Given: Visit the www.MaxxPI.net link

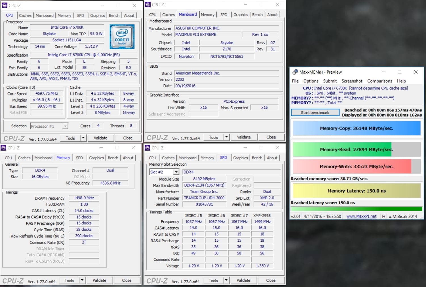Looking at the screenshot, I should tap(361, 216).
